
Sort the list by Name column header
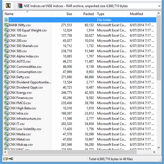click(x=27, y=14)
